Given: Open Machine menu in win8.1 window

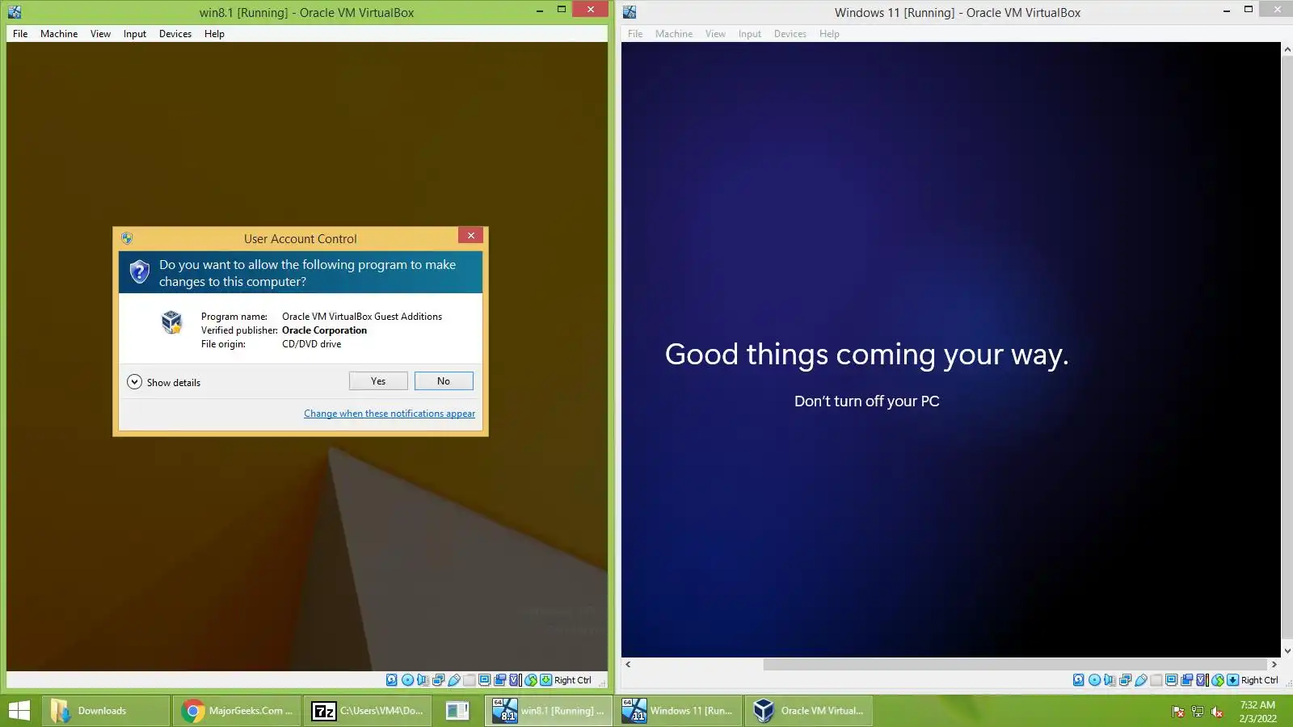Looking at the screenshot, I should 59,34.
